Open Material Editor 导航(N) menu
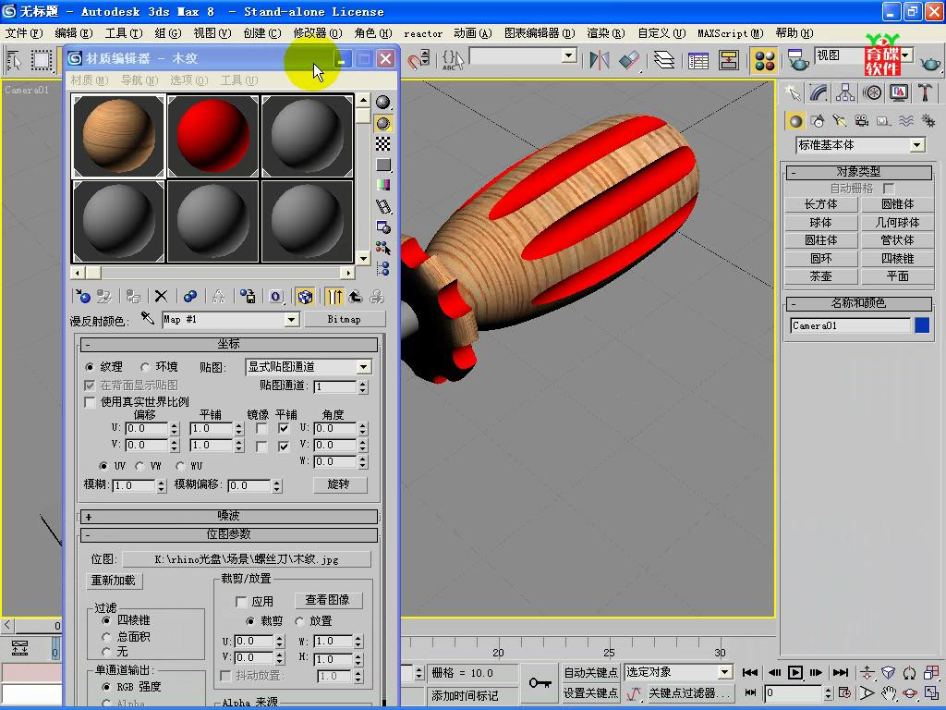Screen dimensions: 946x710 139,80
